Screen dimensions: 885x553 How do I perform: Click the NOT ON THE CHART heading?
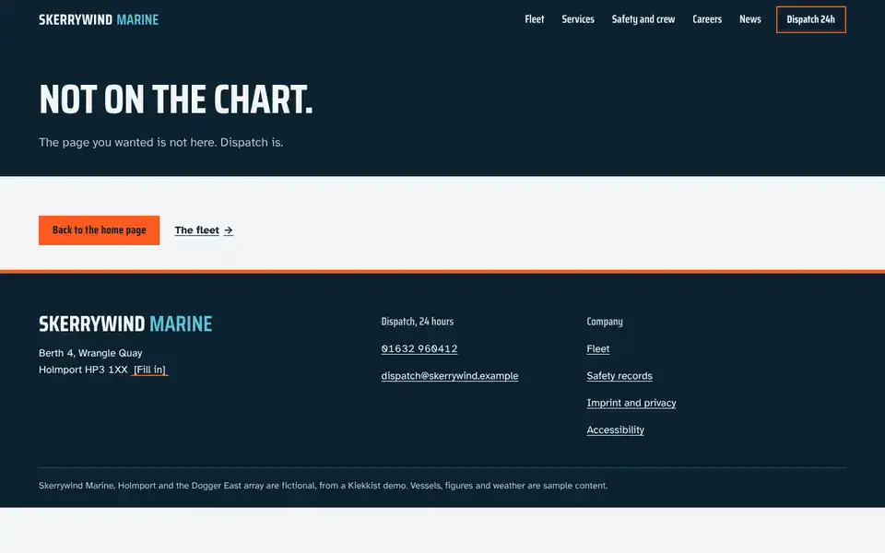pos(175,100)
